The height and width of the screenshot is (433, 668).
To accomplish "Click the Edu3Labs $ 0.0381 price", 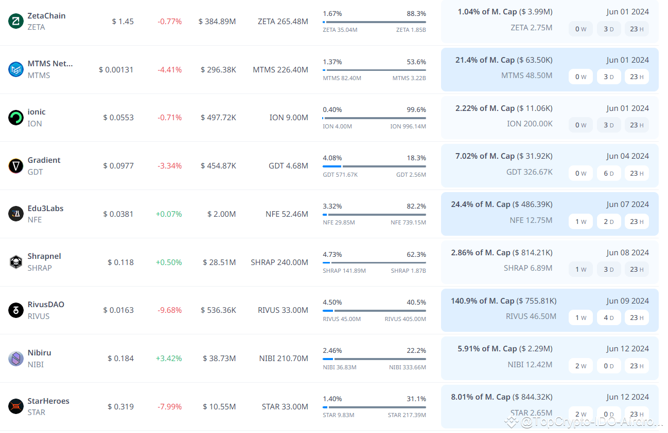I will click(118, 214).
